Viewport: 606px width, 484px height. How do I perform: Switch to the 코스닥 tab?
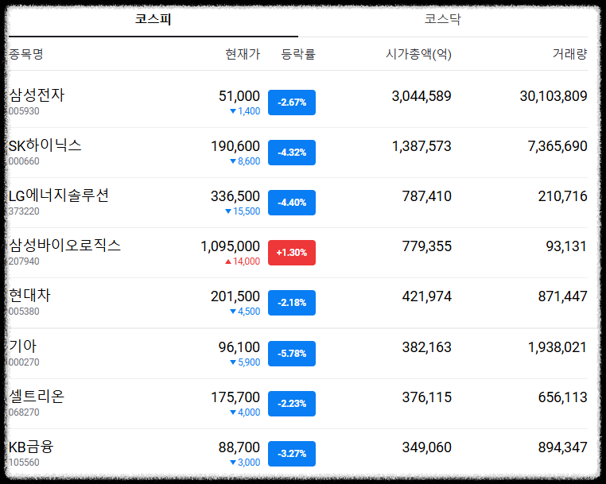pos(442,19)
